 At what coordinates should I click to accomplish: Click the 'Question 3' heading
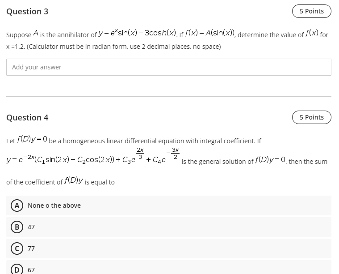click(x=27, y=12)
